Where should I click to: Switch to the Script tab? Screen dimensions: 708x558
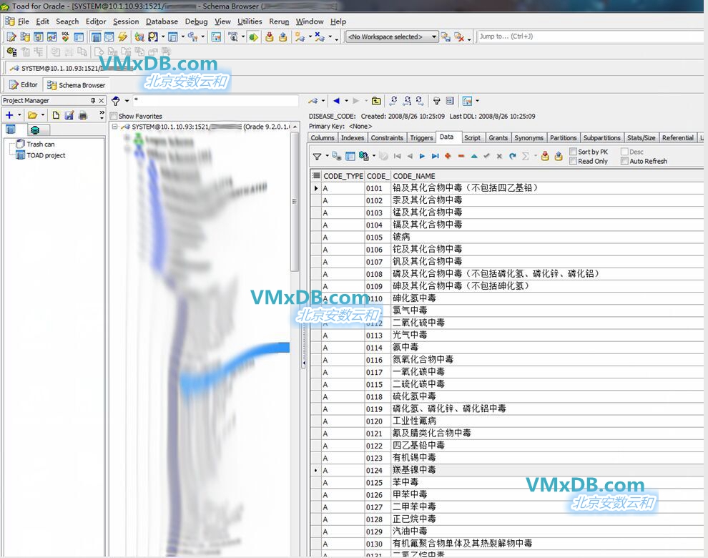click(472, 138)
